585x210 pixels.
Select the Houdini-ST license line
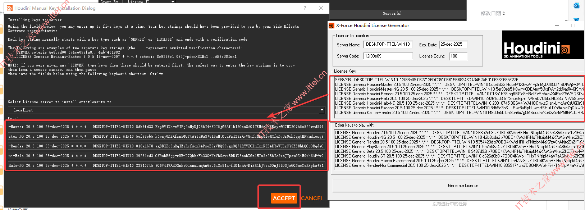point(460,156)
